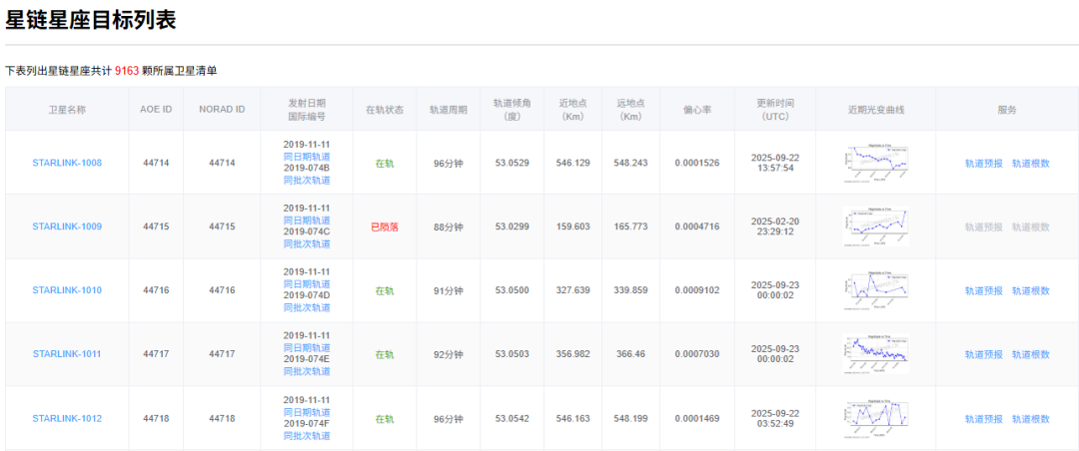
Task: Open the STARLINK-1012 satellite page
Action: tap(67, 418)
